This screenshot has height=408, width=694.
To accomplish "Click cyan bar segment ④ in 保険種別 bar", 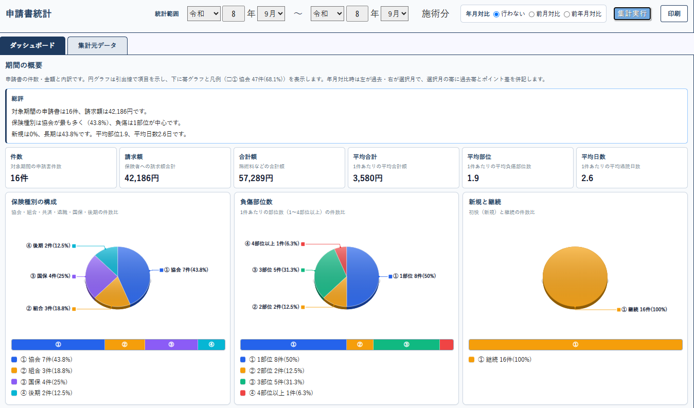I will pyautogui.click(x=211, y=345).
